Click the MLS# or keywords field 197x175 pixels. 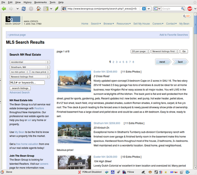point(27,82)
